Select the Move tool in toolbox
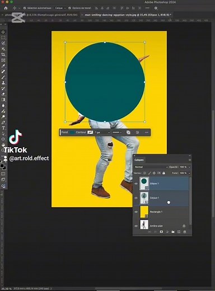 (x=3, y=32)
